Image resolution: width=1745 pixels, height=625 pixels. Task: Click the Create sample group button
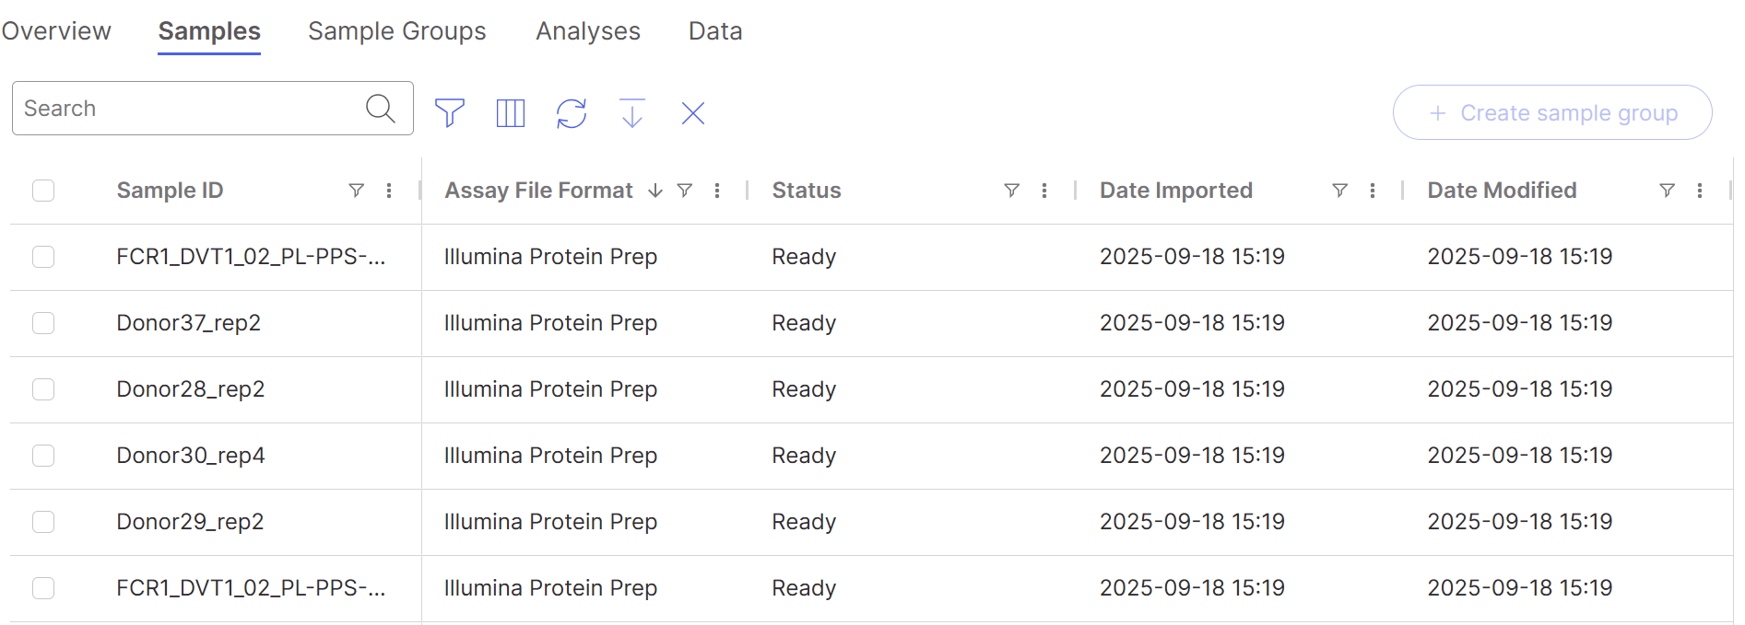pyautogui.click(x=1552, y=112)
